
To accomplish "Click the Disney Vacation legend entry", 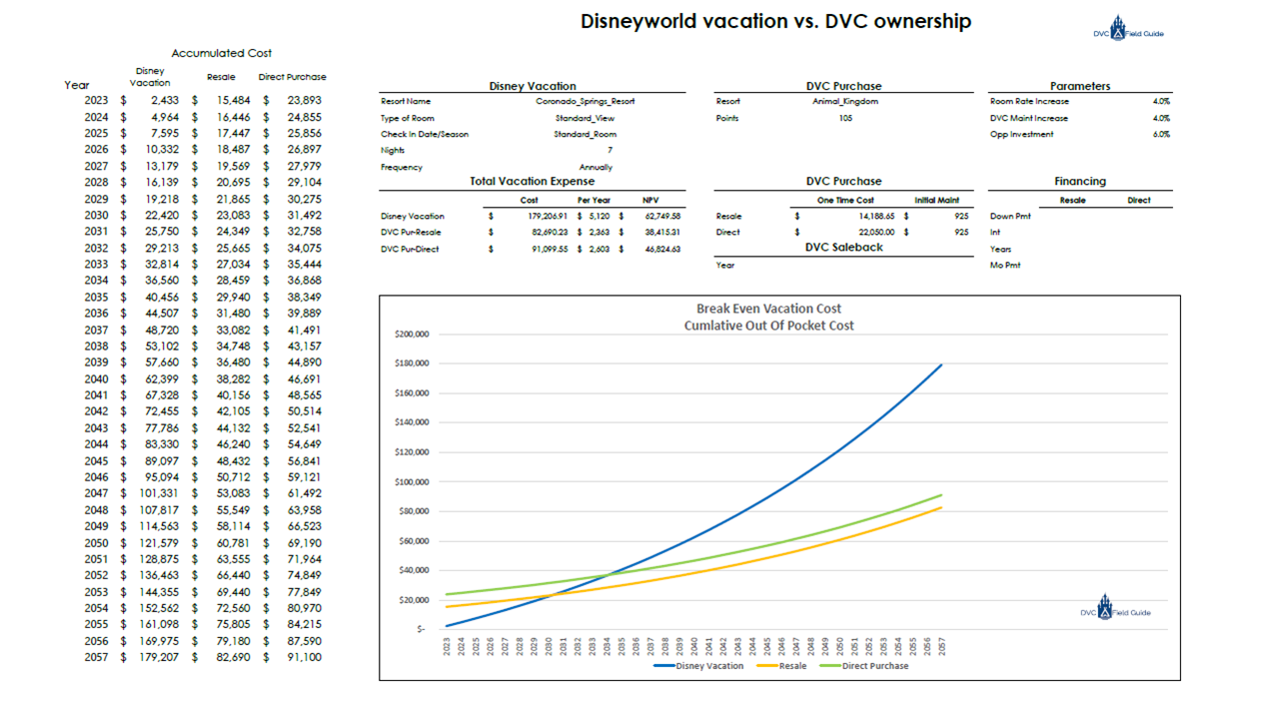I will point(699,666).
